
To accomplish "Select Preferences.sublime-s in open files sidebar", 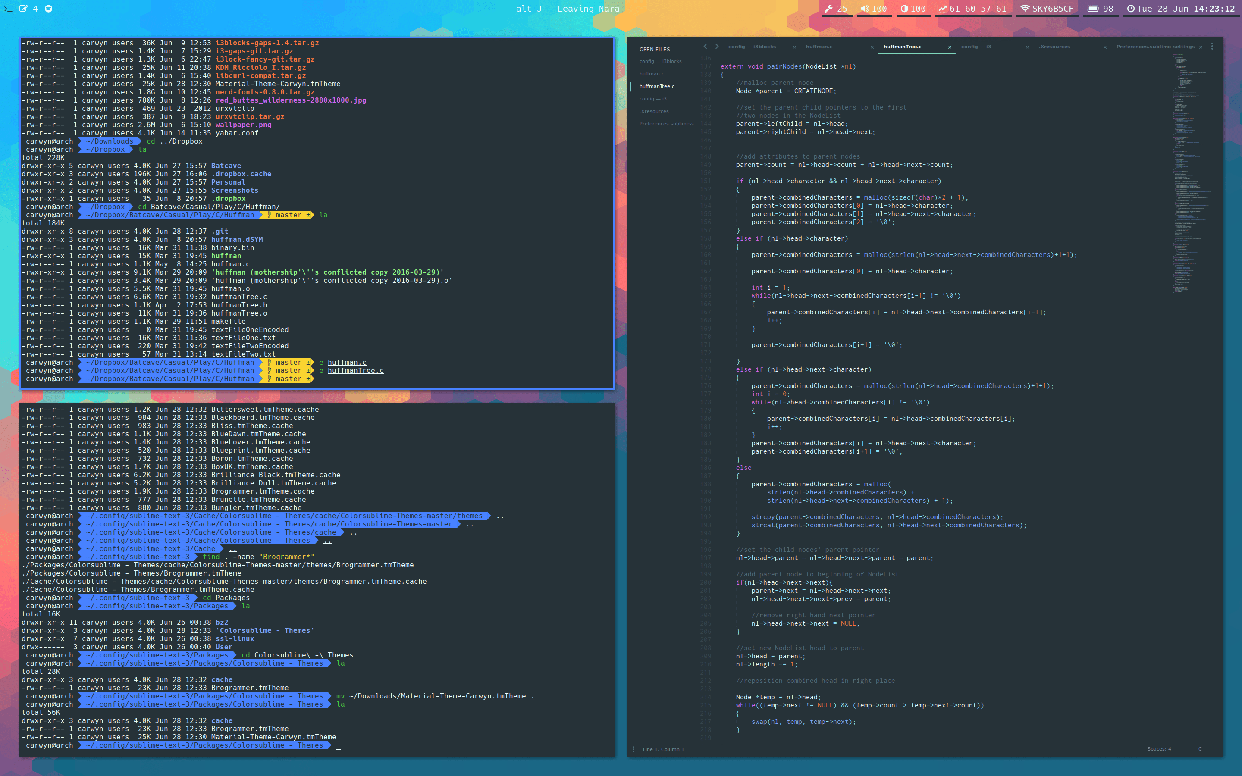I will 666,124.
